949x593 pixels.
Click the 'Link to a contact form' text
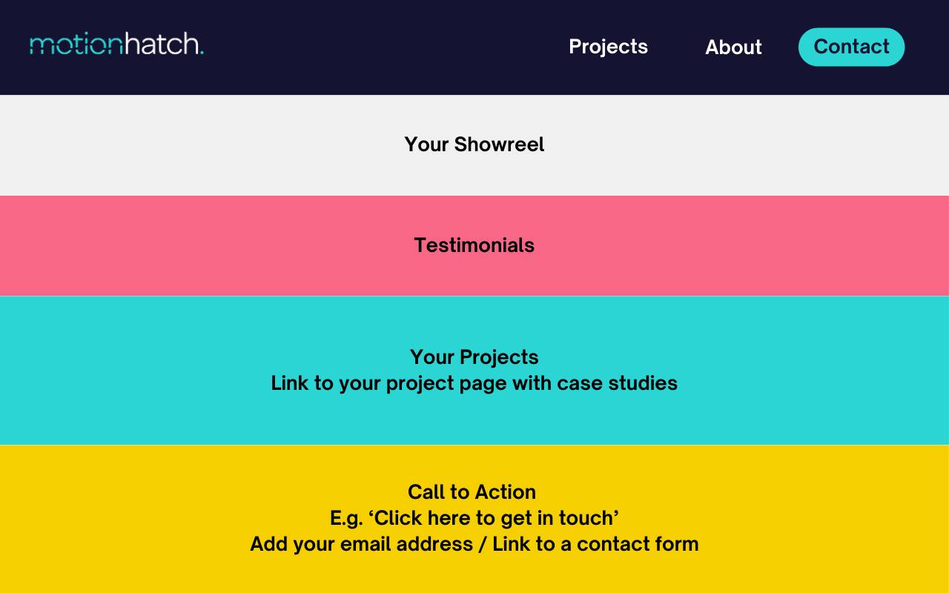(595, 544)
